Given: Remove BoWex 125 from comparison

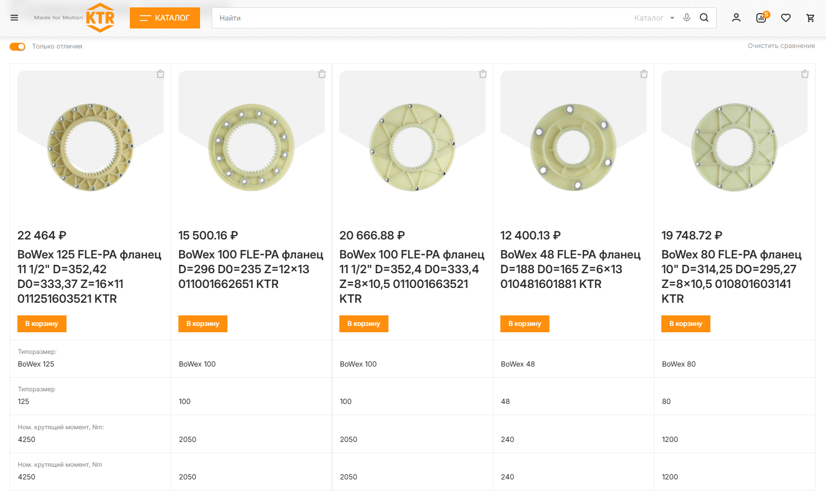Looking at the screenshot, I should click(x=160, y=74).
